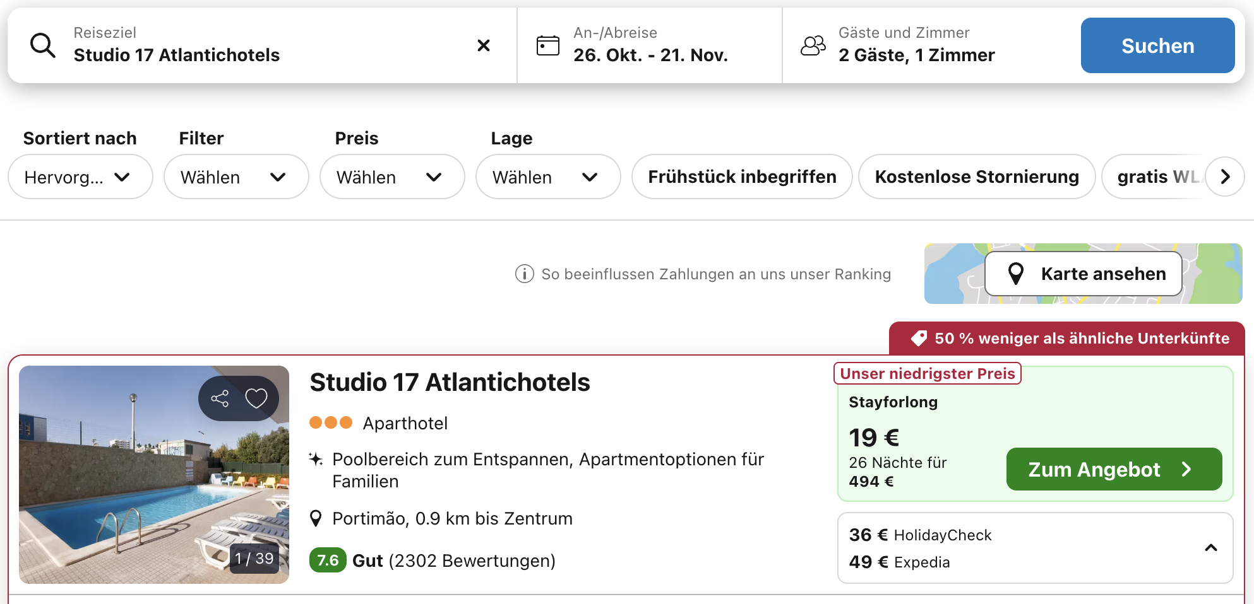Select the 49 € Expedia offer

[x=899, y=562]
